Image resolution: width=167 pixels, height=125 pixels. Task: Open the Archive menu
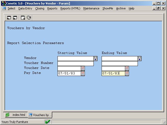tap(121, 8)
